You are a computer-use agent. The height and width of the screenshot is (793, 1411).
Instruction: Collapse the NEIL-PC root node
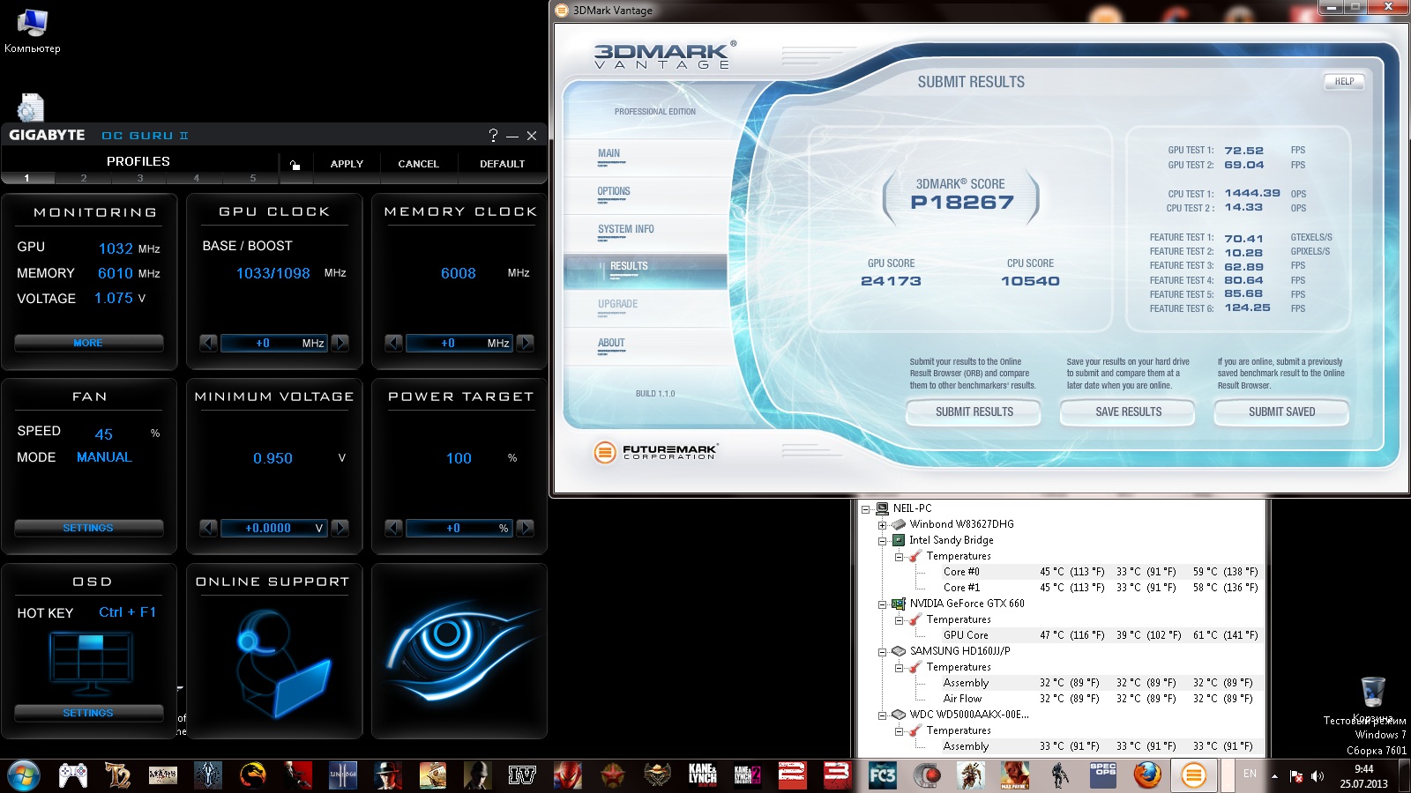pos(866,509)
